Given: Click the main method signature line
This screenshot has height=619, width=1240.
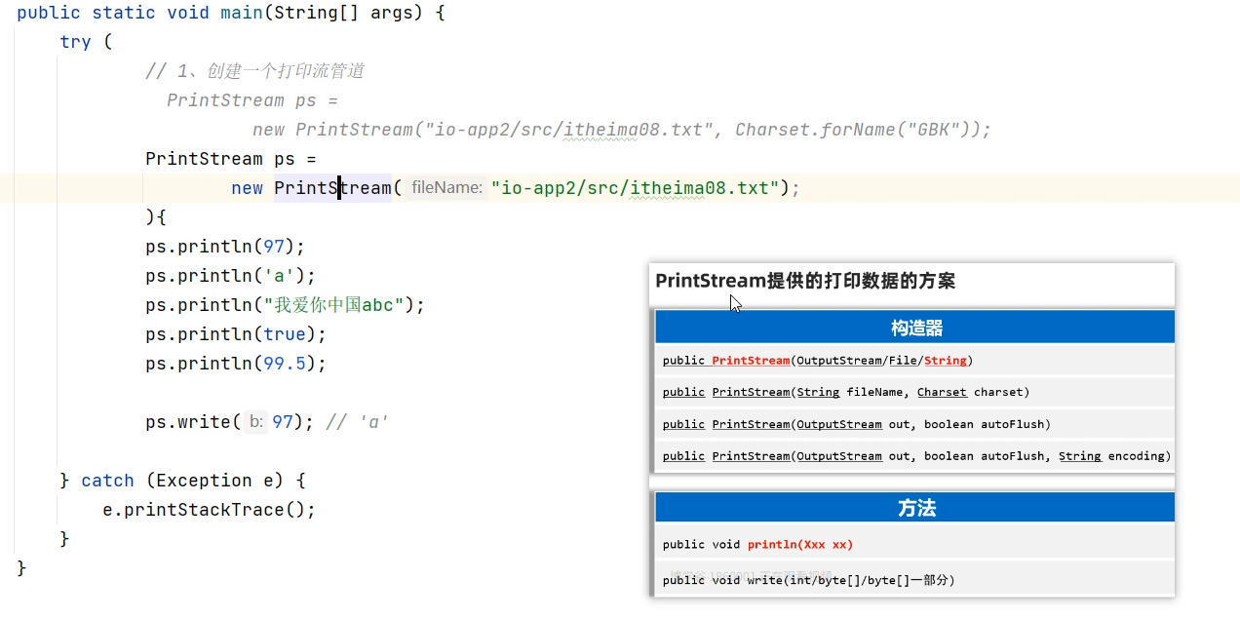Looking at the screenshot, I should pyautogui.click(x=231, y=13).
